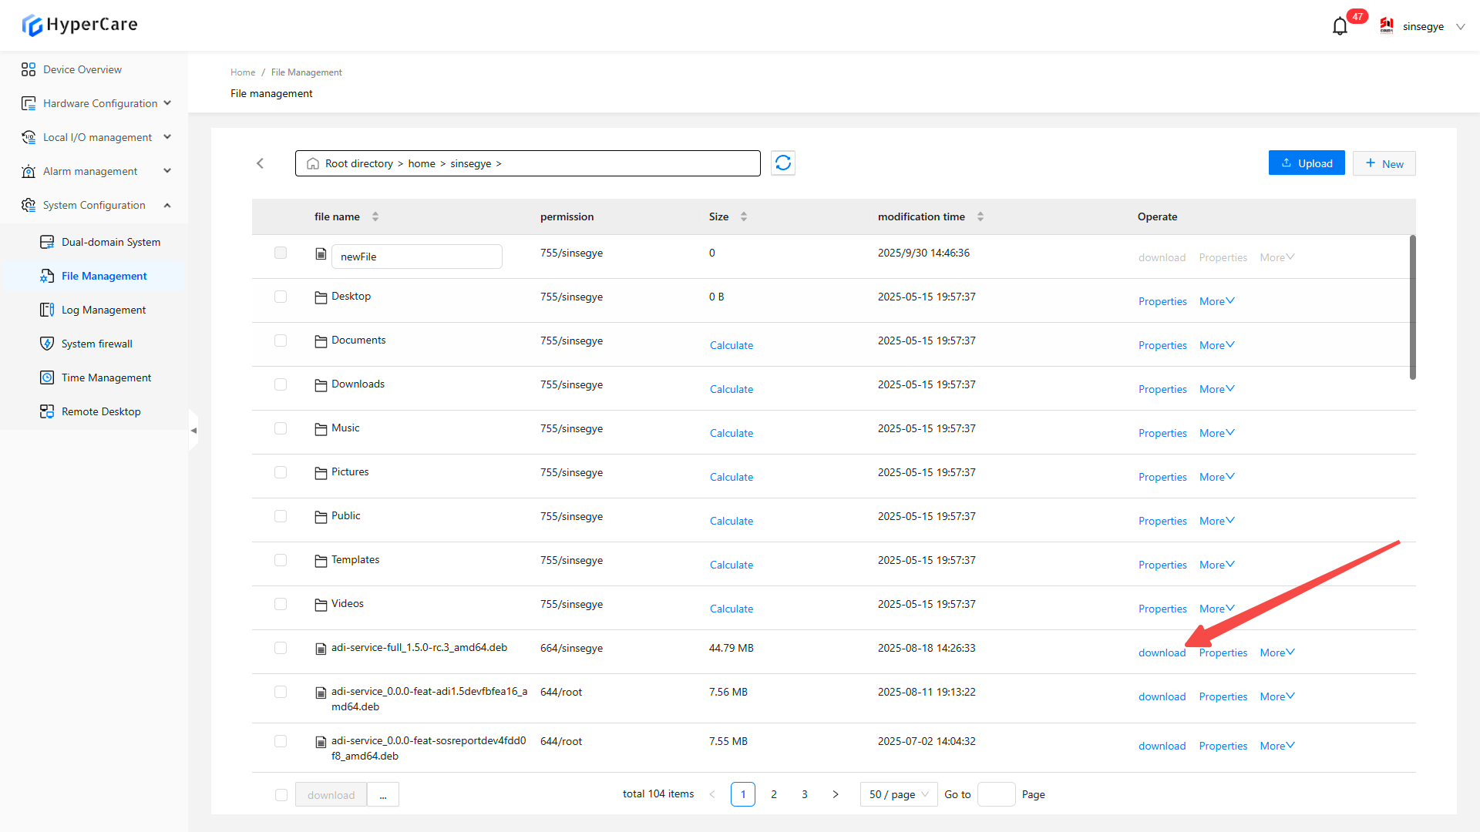Screen dimensions: 1480x832
Task: Toggle the select-all checkbox at bottom
Action: [x=281, y=795]
